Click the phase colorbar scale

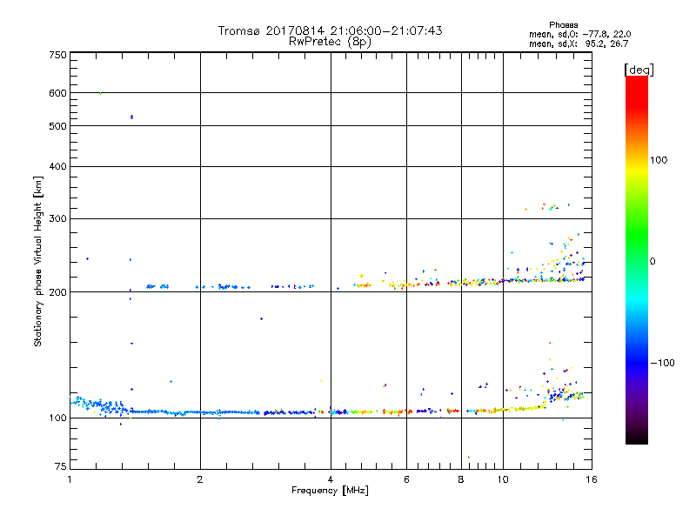[x=637, y=260]
